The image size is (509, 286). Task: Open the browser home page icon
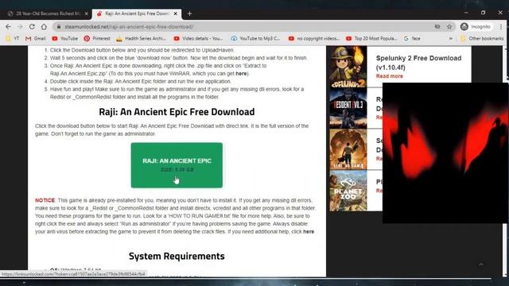coord(44,26)
